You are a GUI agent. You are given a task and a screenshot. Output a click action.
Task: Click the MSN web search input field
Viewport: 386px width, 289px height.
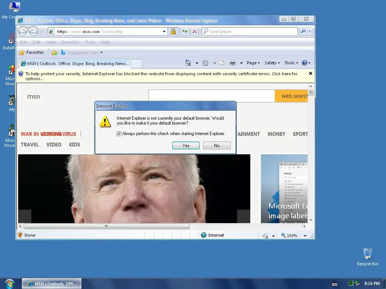click(x=212, y=96)
